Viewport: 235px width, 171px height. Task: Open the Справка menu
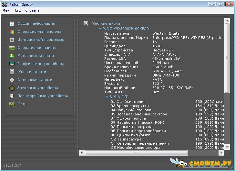pyautogui.click(x=32, y=10)
